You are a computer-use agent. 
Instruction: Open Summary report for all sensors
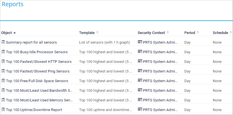coord(31,42)
